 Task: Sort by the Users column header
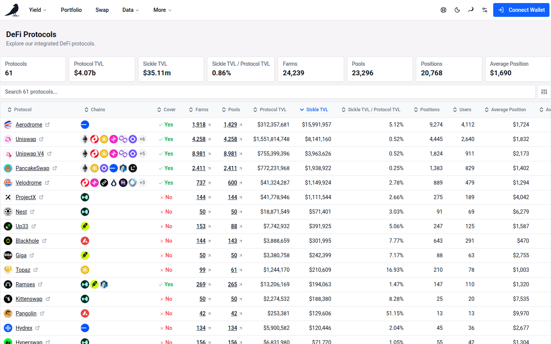coord(462,110)
